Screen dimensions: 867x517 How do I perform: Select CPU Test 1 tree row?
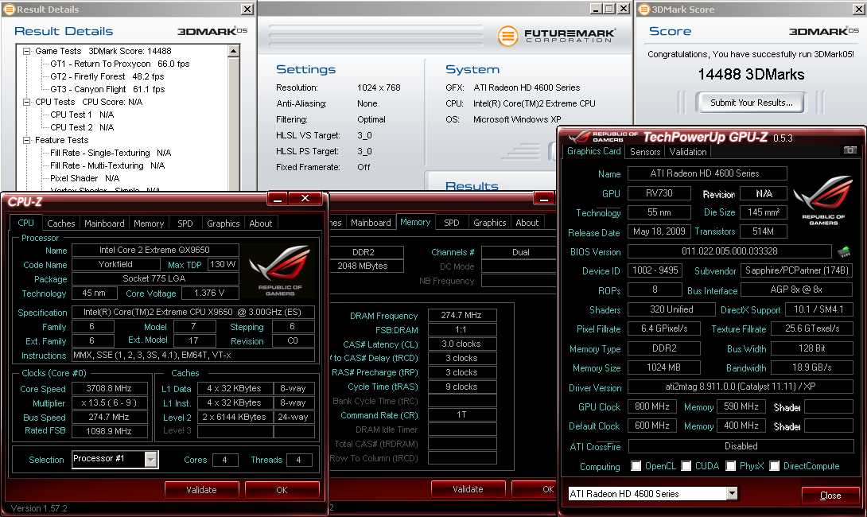tap(82, 115)
